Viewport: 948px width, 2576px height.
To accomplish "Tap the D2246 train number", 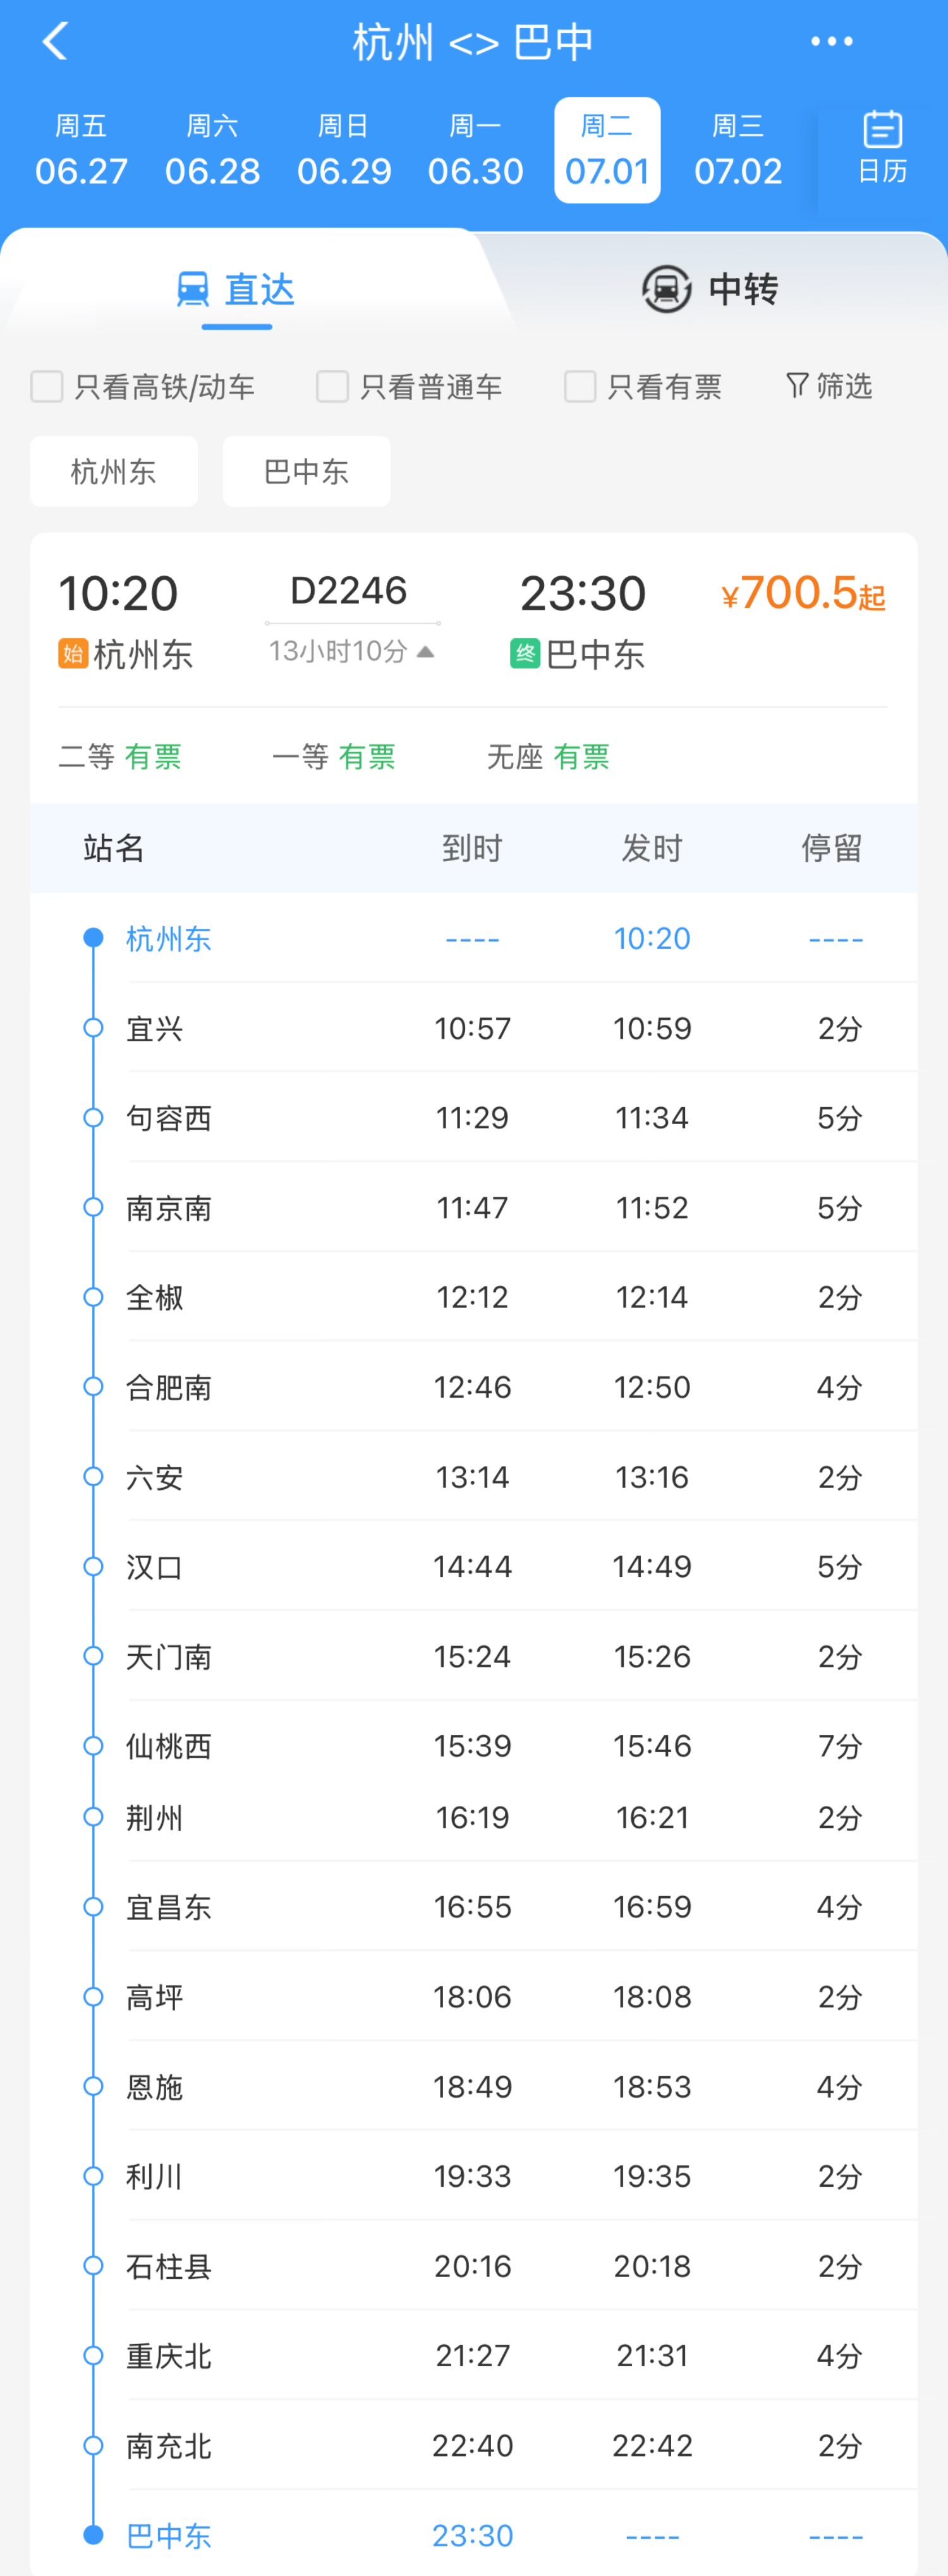I will [349, 591].
